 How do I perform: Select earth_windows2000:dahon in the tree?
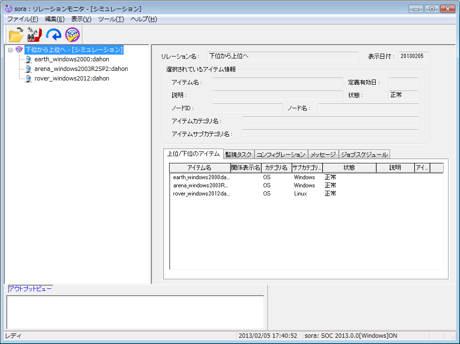point(72,59)
